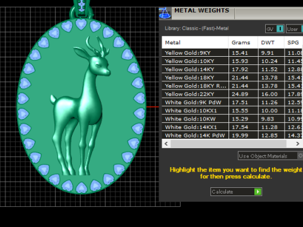Click the 17.92 grams cell

point(243,69)
